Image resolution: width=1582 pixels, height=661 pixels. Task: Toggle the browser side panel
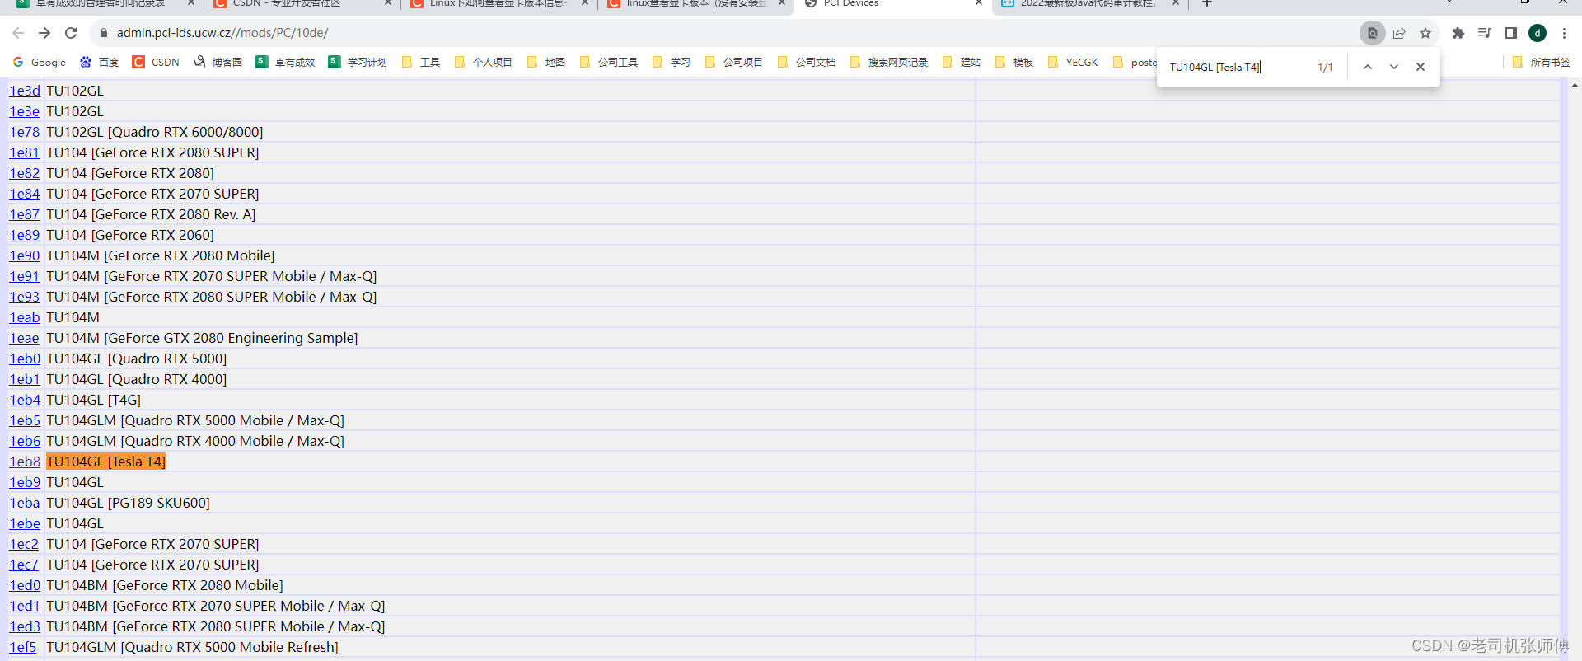[1511, 33]
